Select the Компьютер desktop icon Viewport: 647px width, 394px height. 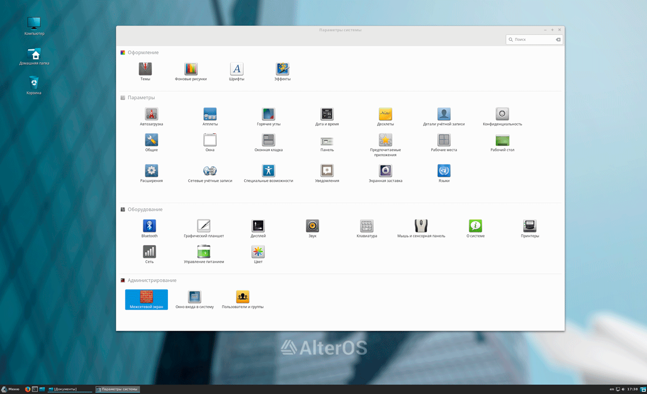coord(34,26)
